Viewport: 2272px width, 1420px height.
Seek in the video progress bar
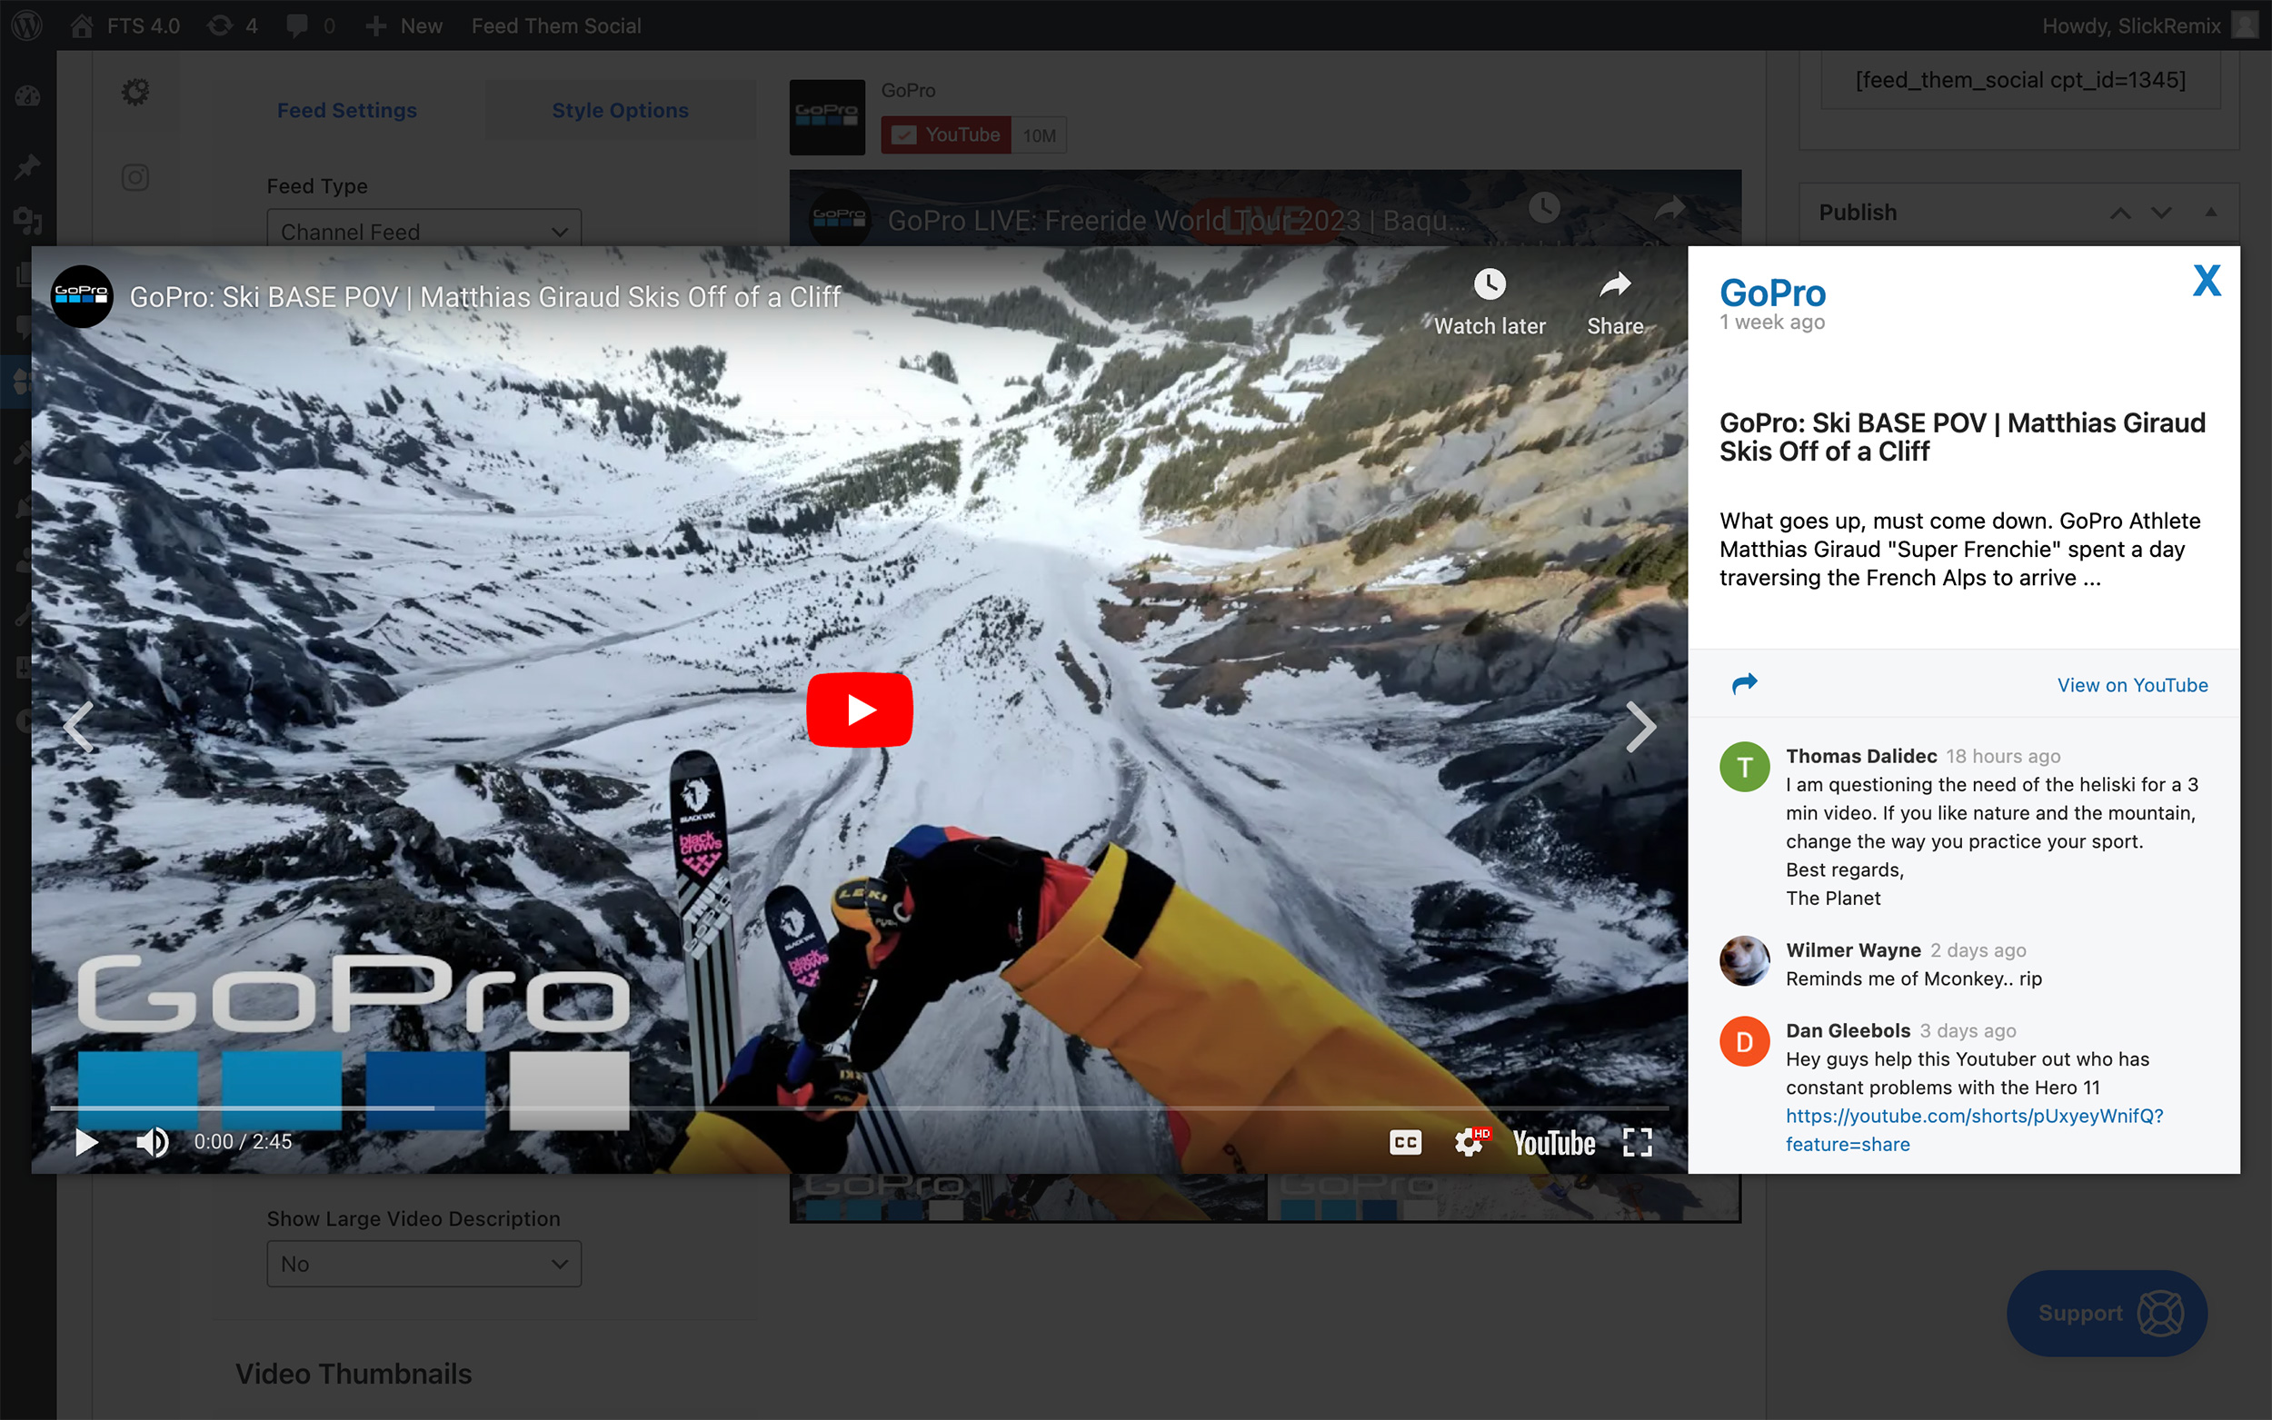pos(860,1108)
